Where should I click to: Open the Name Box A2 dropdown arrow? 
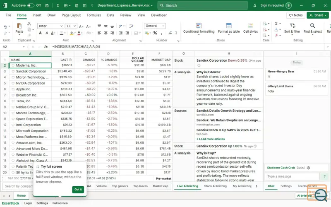pyautogui.click(x=24, y=47)
